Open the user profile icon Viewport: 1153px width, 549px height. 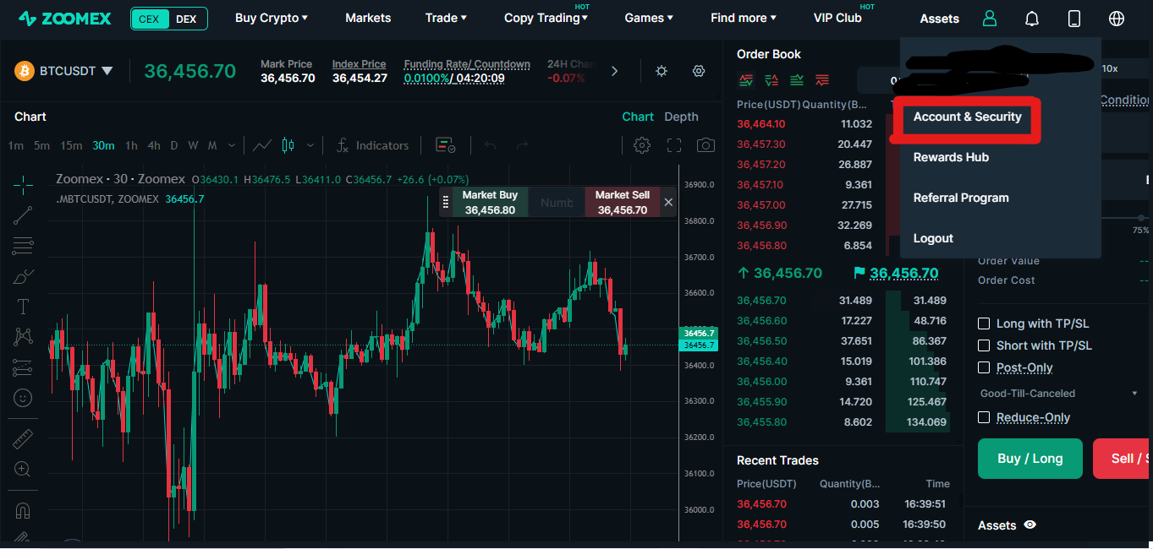[990, 19]
